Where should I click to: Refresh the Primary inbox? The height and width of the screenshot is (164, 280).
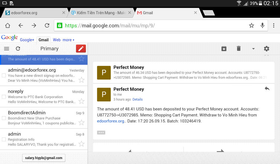coord(18,48)
